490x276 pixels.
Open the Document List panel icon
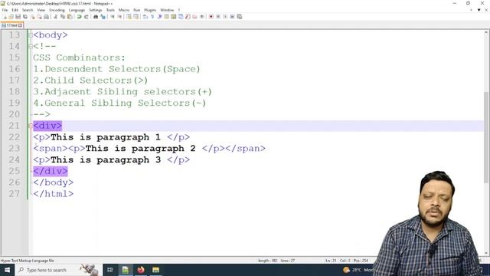click(x=181, y=17)
